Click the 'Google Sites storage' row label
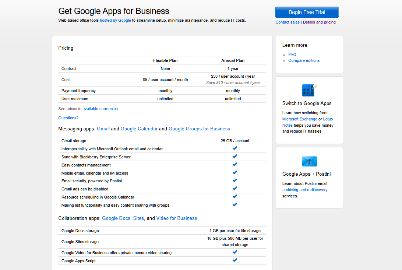The width and height of the screenshot is (402, 270). [80, 242]
